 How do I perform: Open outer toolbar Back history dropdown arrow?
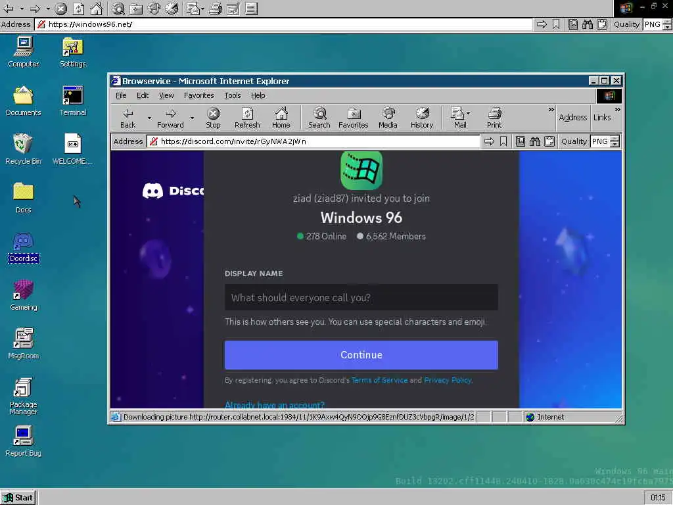(x=22, y=9)
